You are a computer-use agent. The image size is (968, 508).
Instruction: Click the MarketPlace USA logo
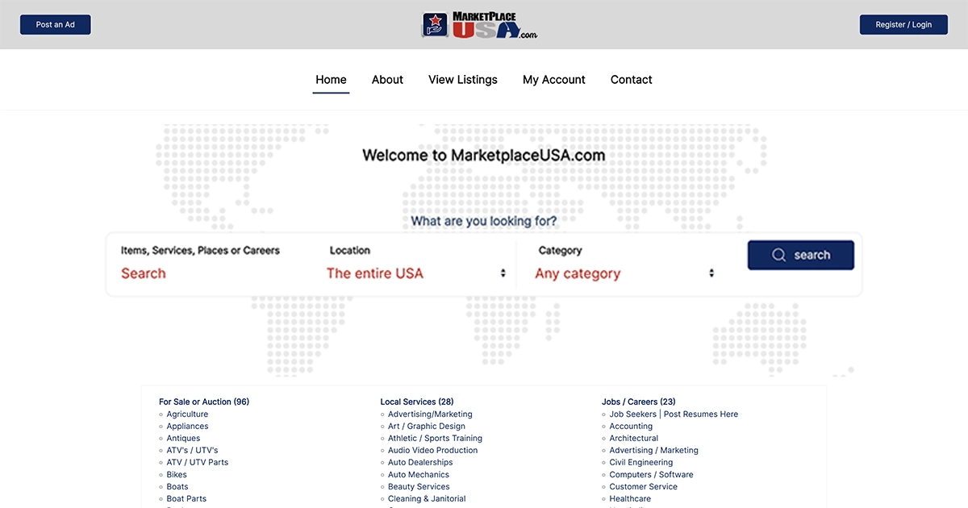(480, 25)
